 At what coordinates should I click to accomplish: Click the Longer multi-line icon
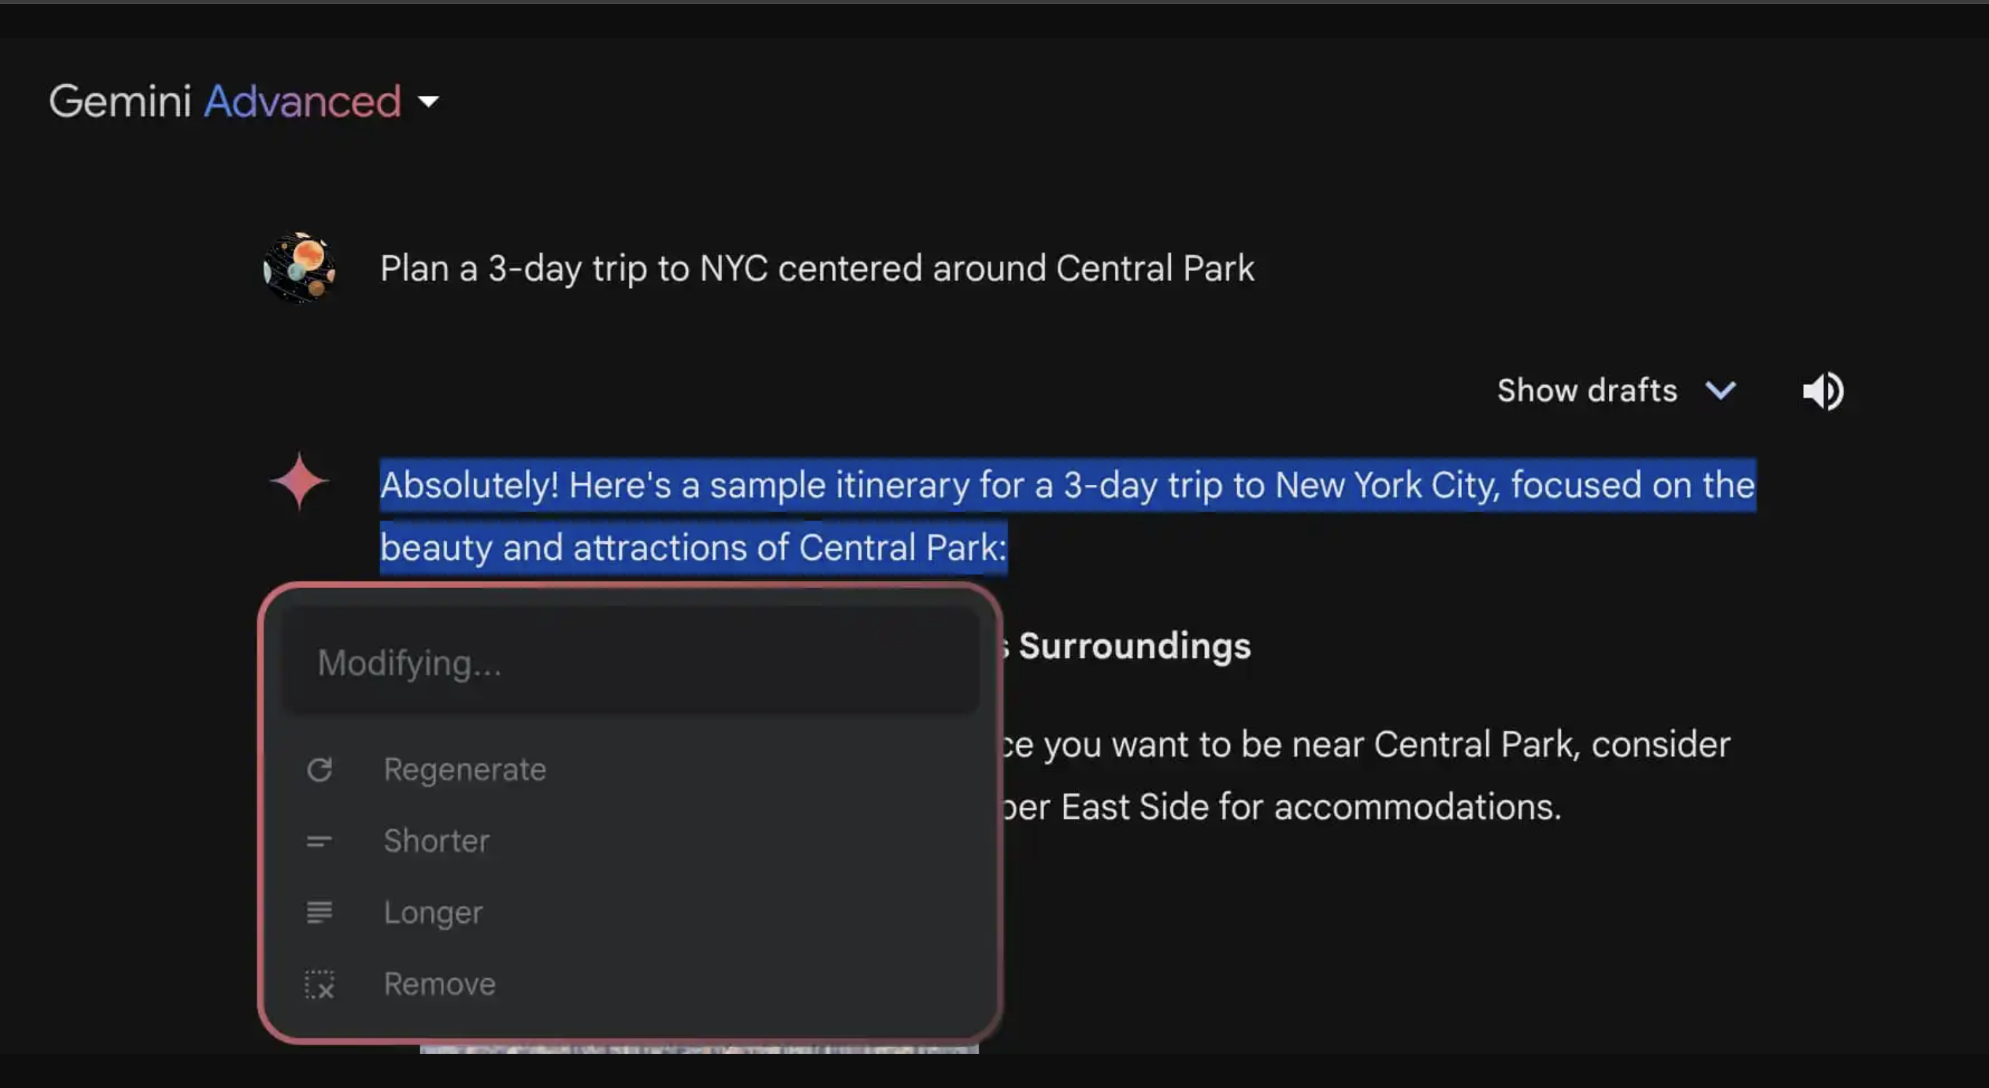[x=319, y=912]
